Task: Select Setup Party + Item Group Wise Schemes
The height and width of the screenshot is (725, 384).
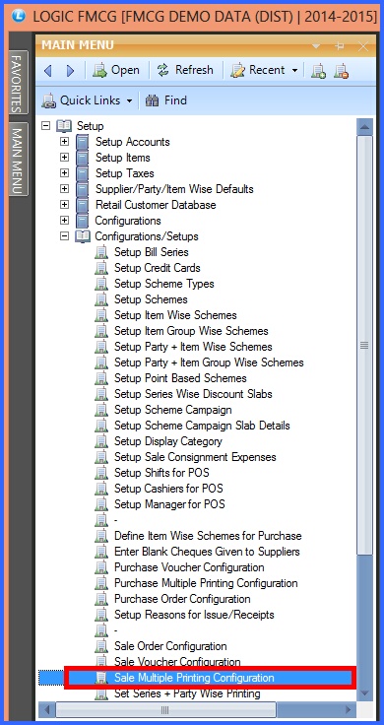Action: (x=209, y=362)
